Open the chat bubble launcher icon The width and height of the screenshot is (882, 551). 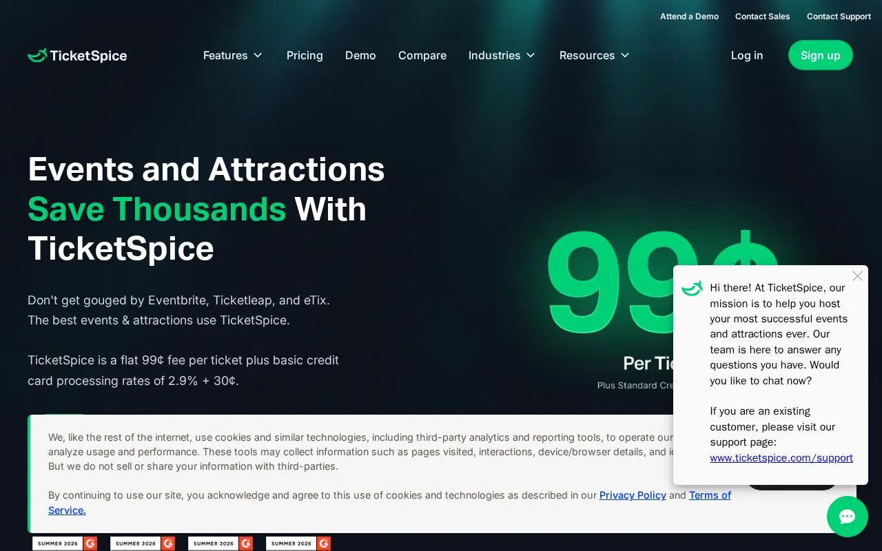pos(848,517)
